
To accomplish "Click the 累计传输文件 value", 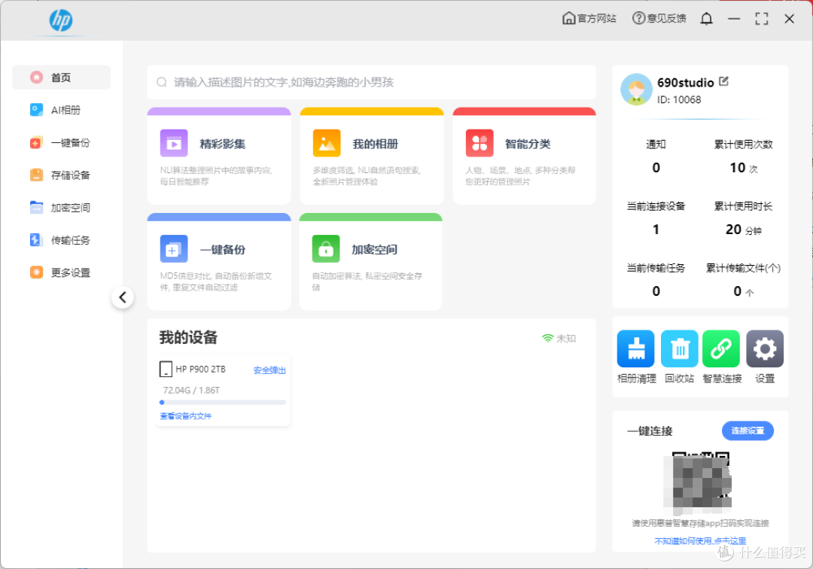I will [737, 291].
